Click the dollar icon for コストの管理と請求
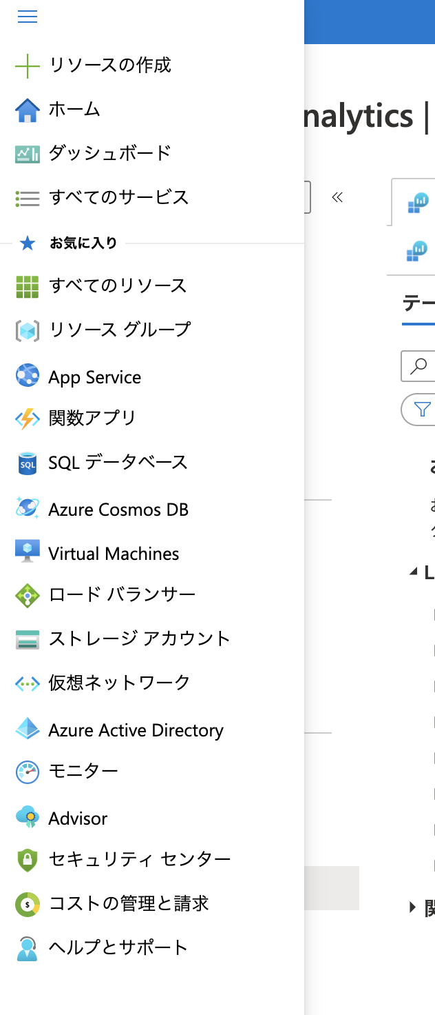Screen dimensions: 435x1015 [28, 904]
